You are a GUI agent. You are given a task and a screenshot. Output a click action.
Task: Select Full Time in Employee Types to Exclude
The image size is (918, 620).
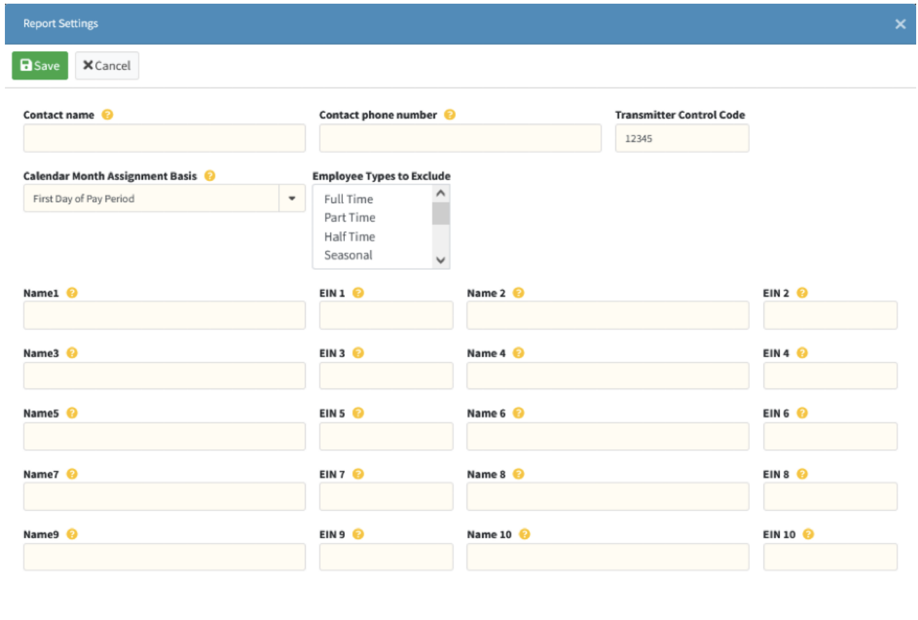[x=349, y=199]
